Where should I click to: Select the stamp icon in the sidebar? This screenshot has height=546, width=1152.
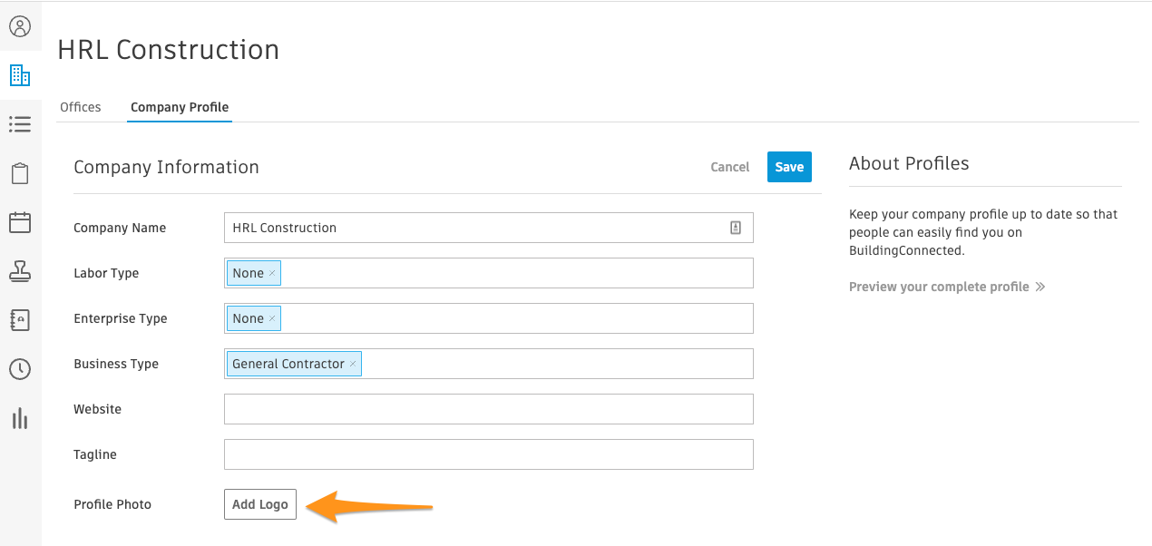click(20, 270)
